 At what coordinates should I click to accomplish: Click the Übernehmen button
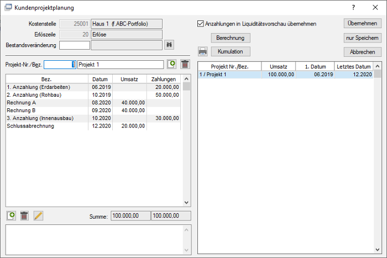pos(362,23)
